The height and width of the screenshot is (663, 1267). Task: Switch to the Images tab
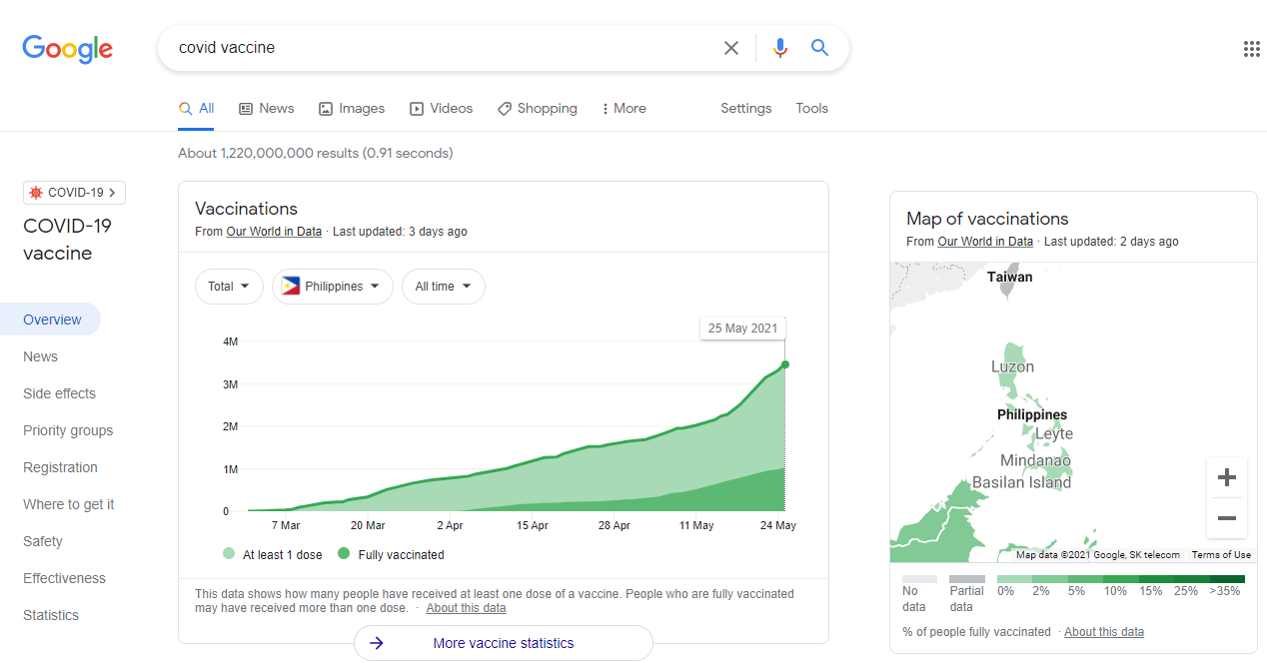coord(352,109)
